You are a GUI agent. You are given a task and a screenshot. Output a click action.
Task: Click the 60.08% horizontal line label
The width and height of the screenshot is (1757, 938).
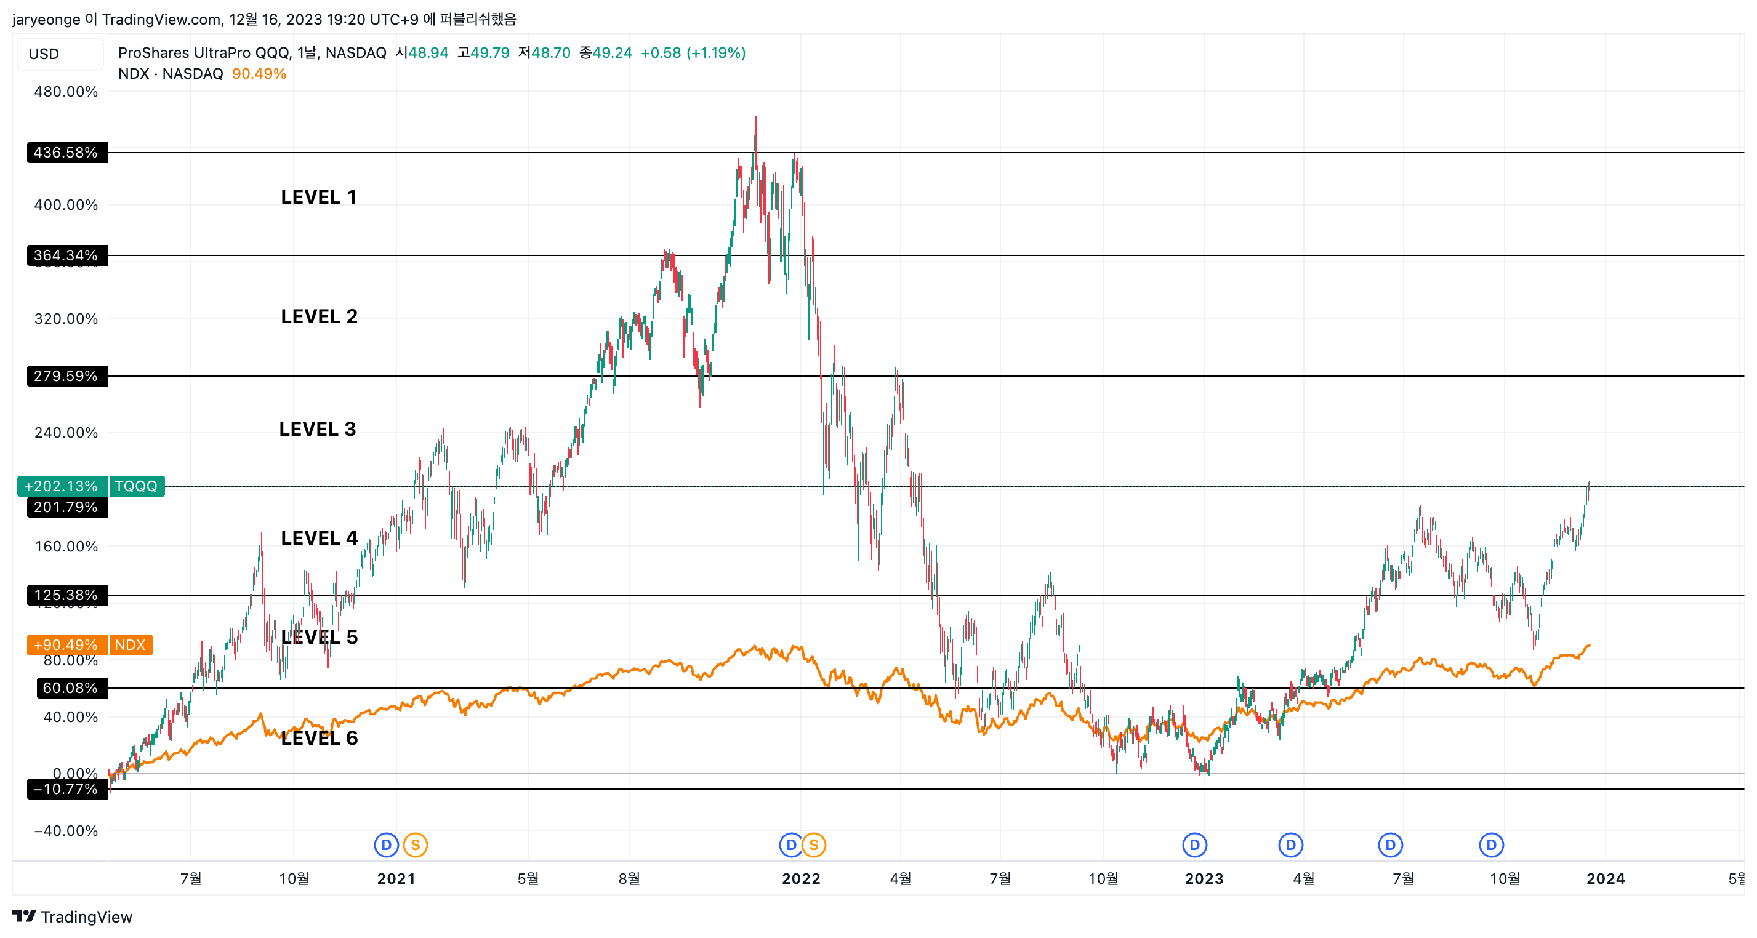tap(71, 688)
